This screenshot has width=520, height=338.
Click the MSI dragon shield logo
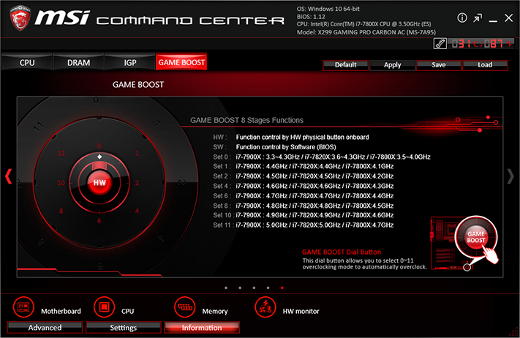click(20, 18)
